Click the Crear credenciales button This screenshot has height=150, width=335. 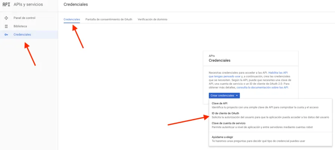click(x=224, y=96)
